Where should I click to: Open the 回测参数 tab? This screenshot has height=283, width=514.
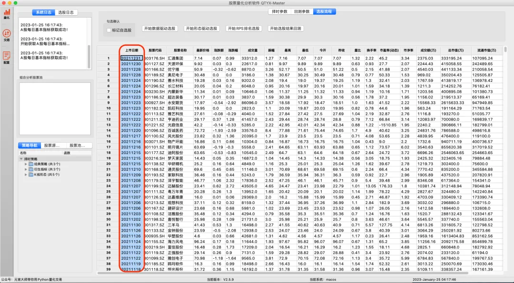point(302,11)
